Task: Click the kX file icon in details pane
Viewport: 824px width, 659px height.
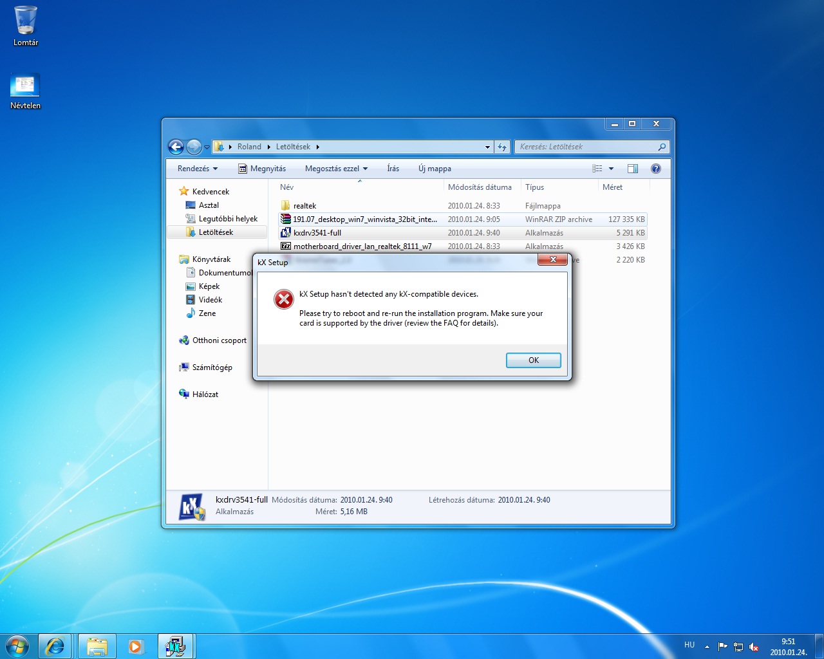Action: pos(192,507)
